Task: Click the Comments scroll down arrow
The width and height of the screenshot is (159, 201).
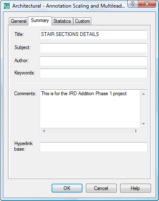Action: (x=143, y=124)
